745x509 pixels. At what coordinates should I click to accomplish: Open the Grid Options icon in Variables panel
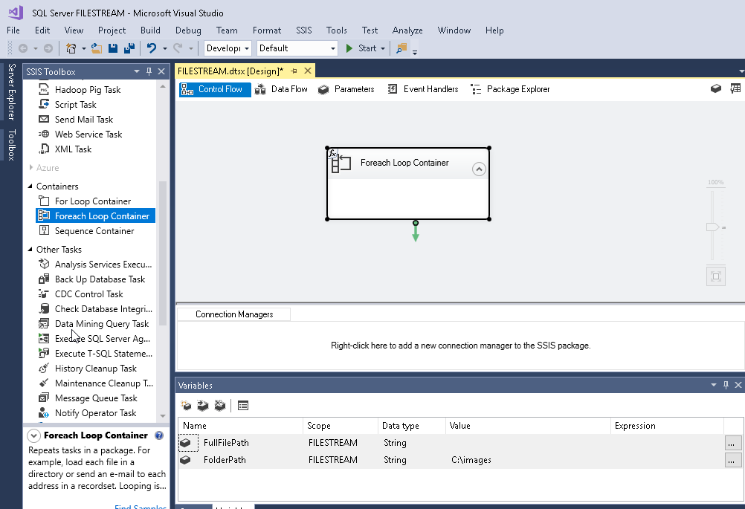tap(243, 406)
